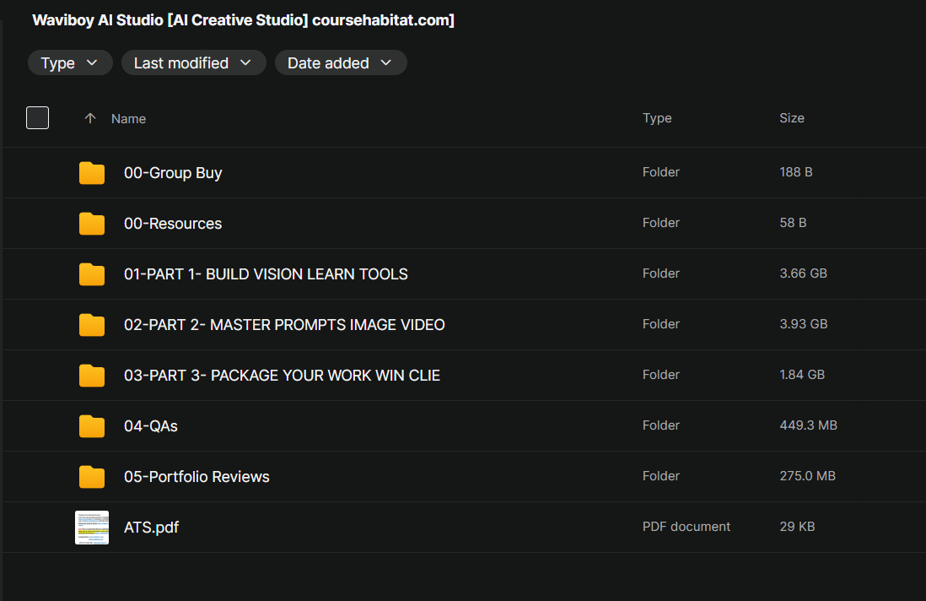The width and height of the screenshot is (926, 601).
Task: Expand the Last modified filter
Action: point(193,63)
